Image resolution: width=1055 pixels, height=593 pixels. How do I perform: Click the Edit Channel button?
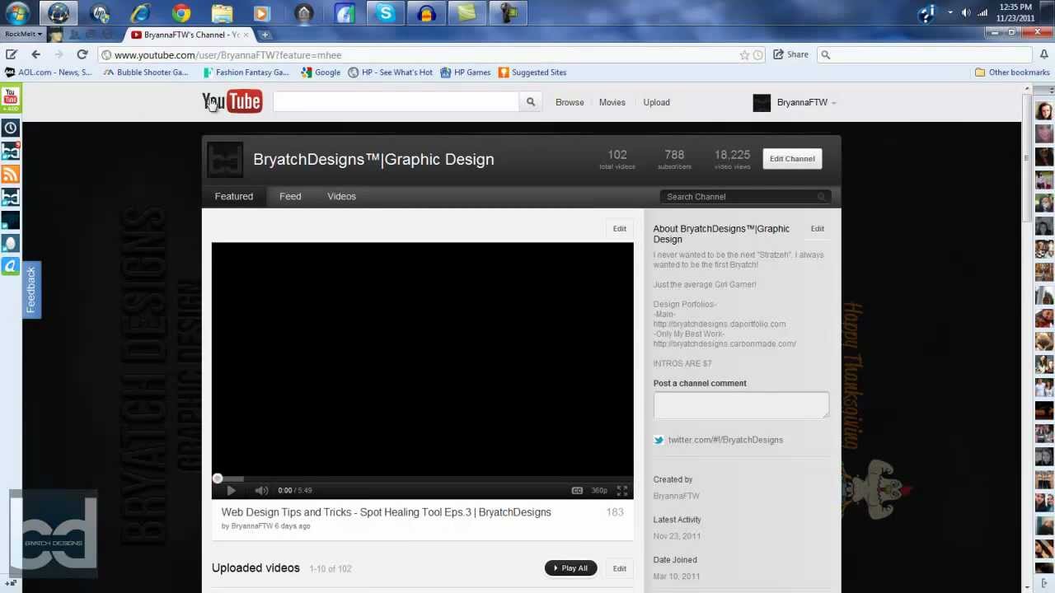click(x=792, y=159)
